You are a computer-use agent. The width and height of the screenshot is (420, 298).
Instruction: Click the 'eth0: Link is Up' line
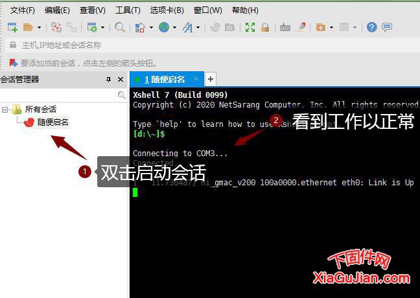[x=377, y=183]
